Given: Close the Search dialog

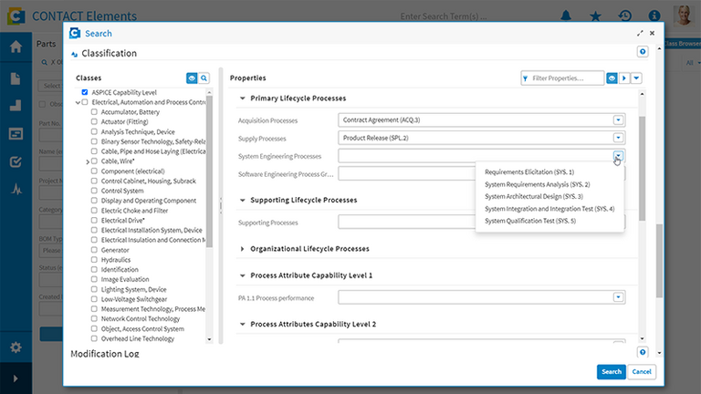Looking at the screenshot, I should 653,33.
